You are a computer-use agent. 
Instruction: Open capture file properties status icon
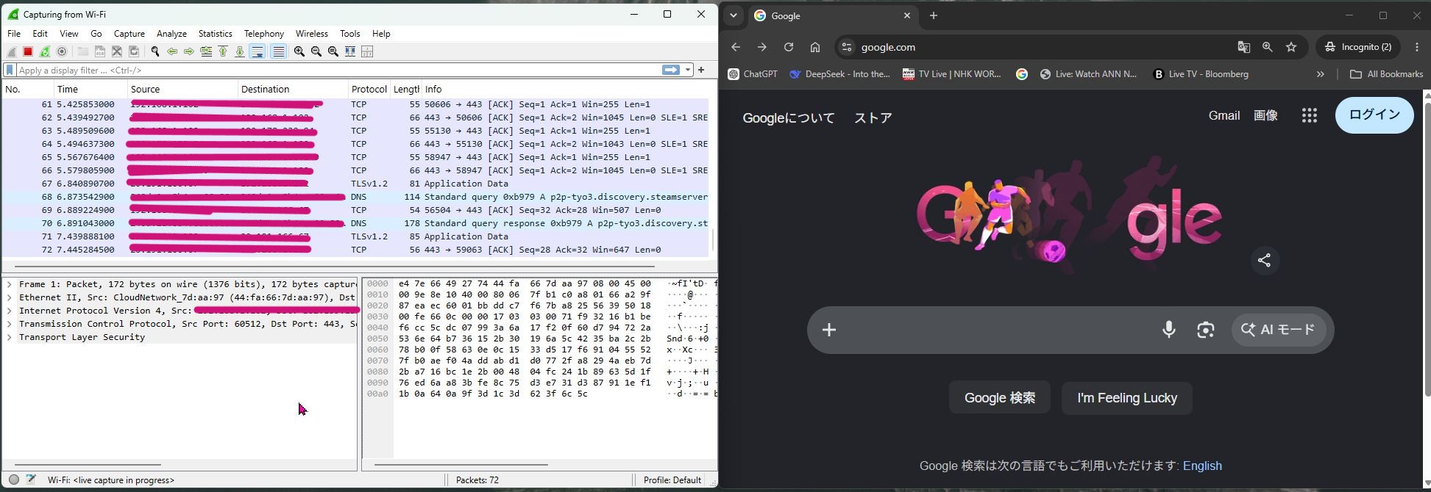pos(31,480)
